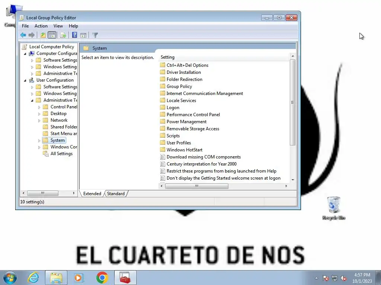
Task: Click the Filter funnel toolbar icon
Action: pos(95,35)
